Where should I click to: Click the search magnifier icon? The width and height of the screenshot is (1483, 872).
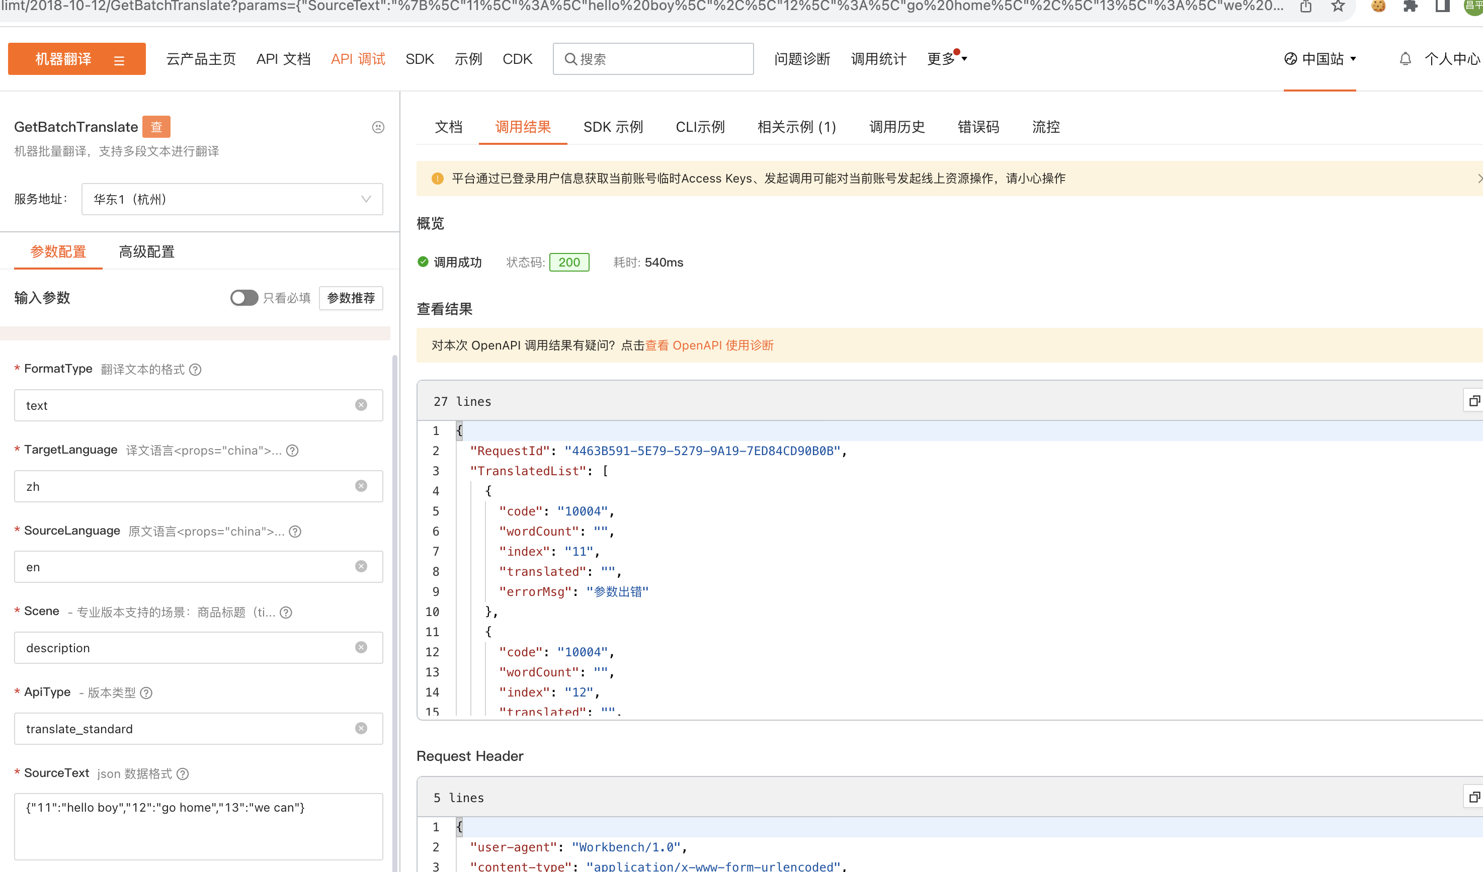click(x=570, y=59)
